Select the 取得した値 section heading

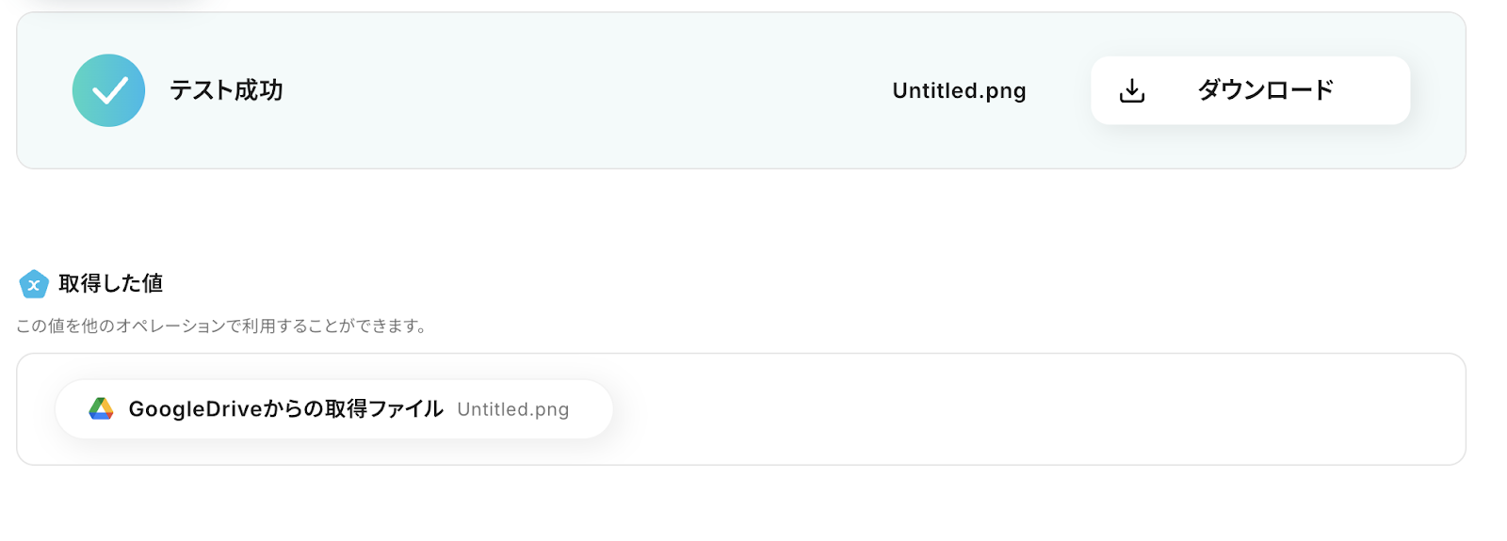pos(110,283)
